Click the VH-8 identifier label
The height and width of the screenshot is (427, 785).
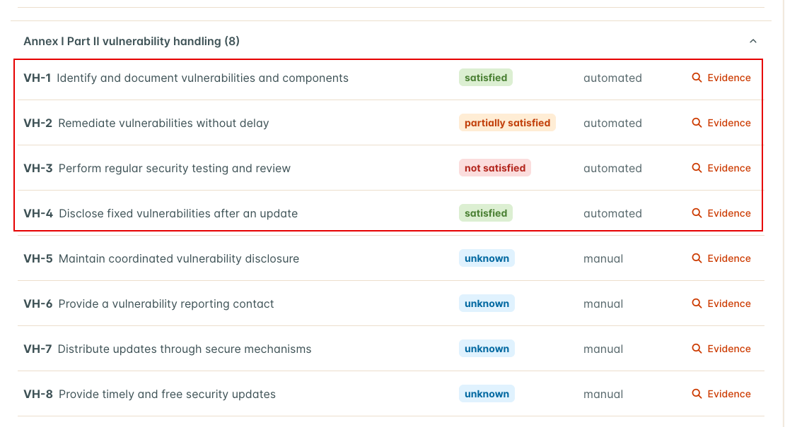tap(38, 394)
